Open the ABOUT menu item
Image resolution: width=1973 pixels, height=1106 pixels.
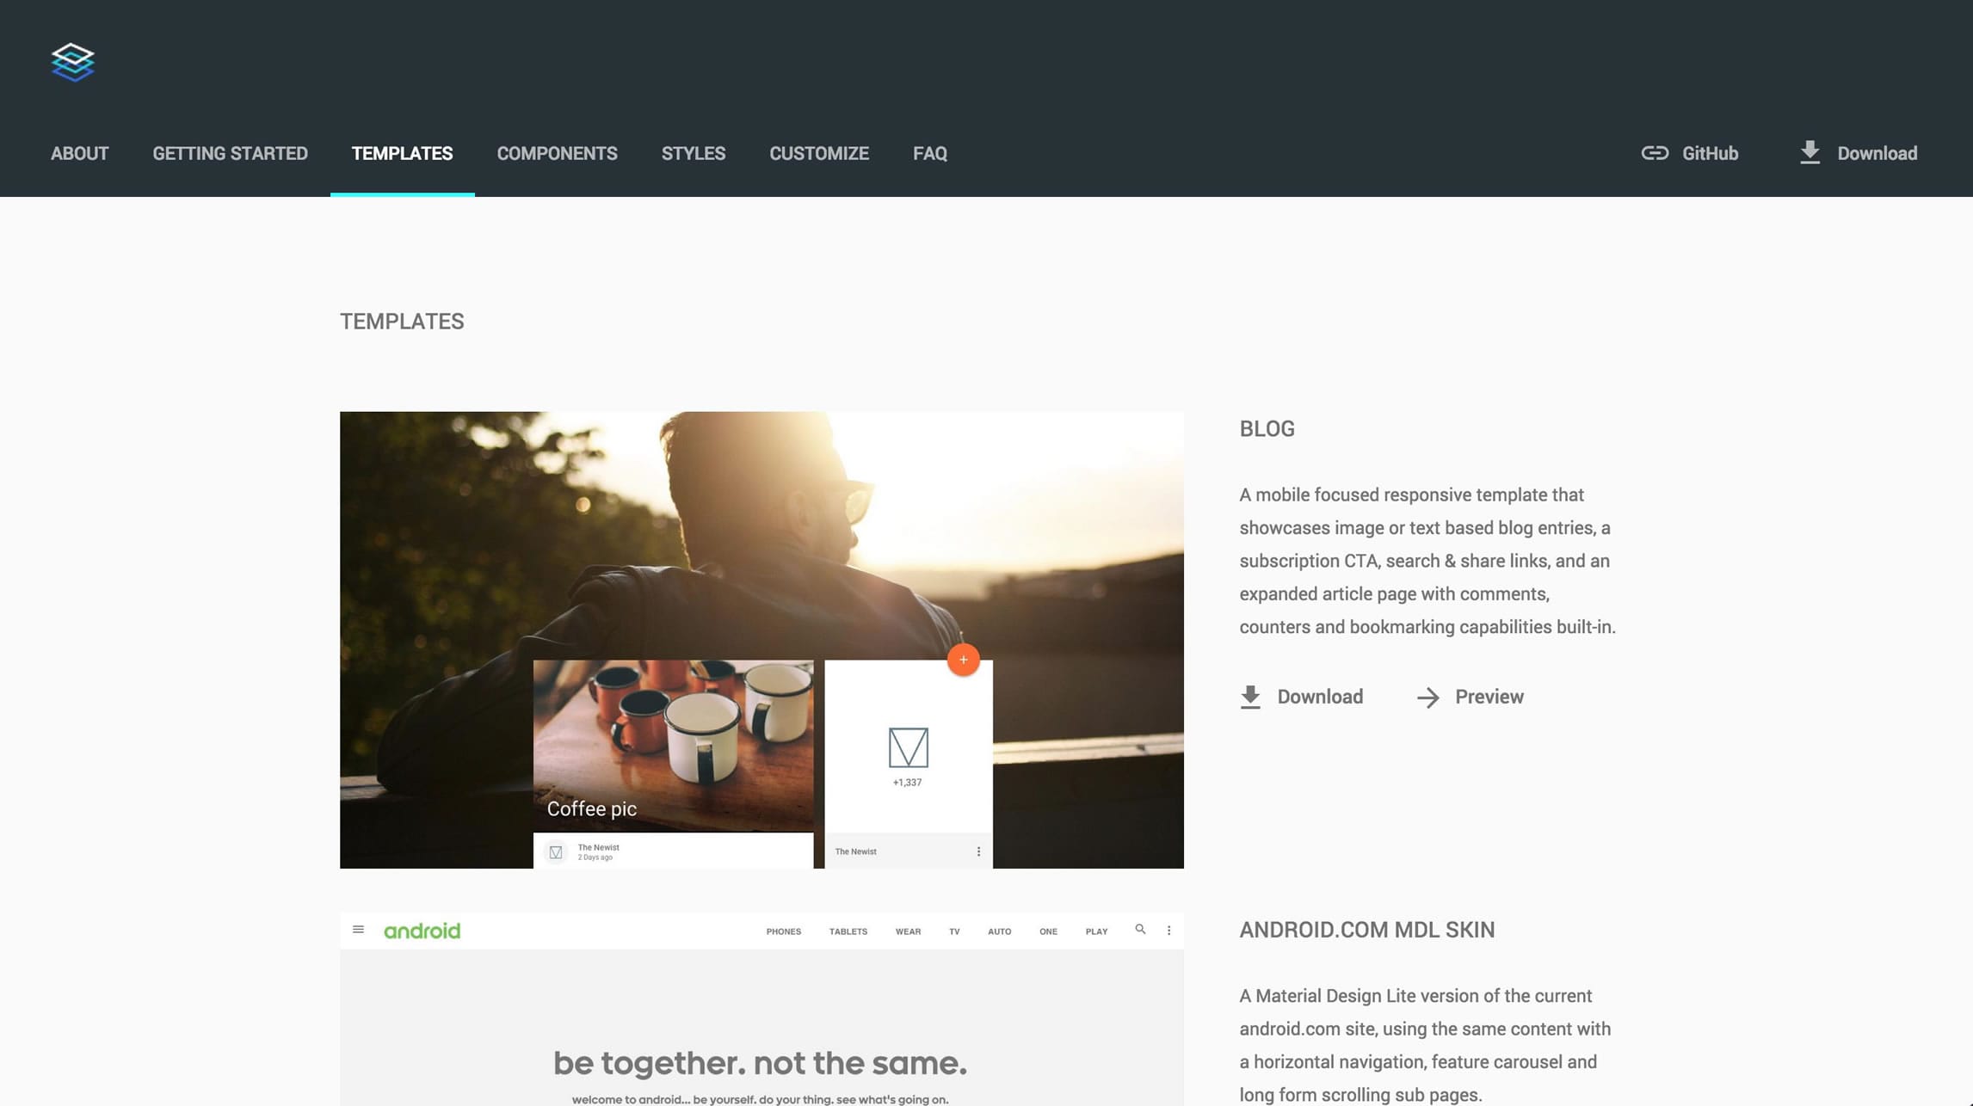pos(78,153)
